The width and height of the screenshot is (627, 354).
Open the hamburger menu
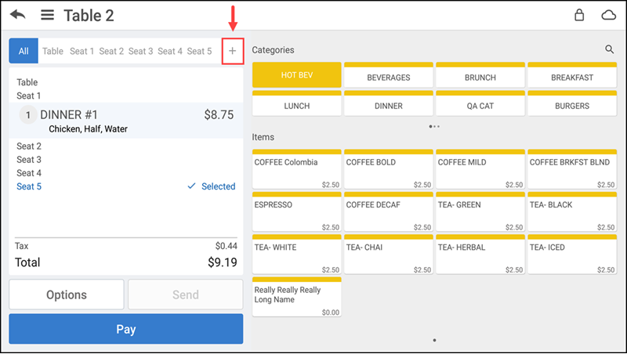coord(47,15)
